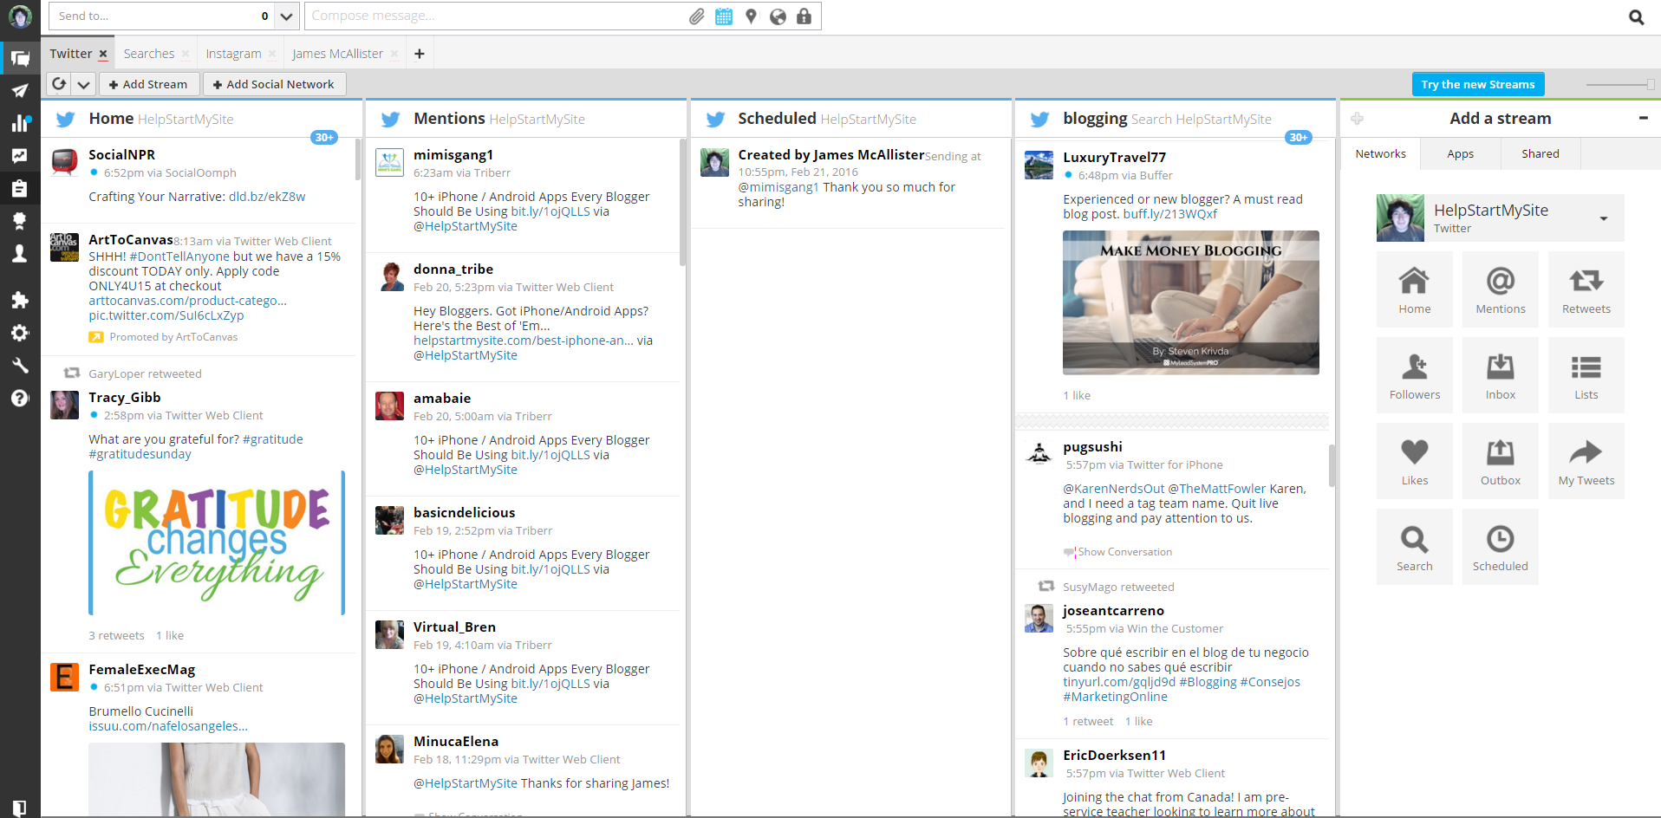Click the tinyurl.com/gqljd9d link
Viewport: 1661px width, 818px height.
(x=1119, y=682)
